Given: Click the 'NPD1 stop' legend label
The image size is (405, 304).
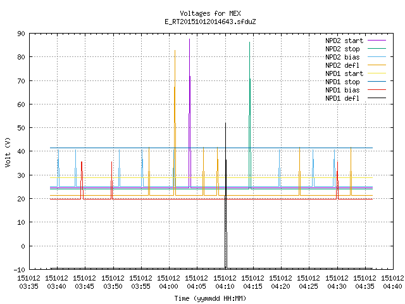Looking at the screenshot, I should [x=342, y=82].
